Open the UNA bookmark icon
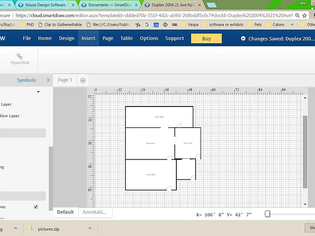315x236 pixels. 174,25
